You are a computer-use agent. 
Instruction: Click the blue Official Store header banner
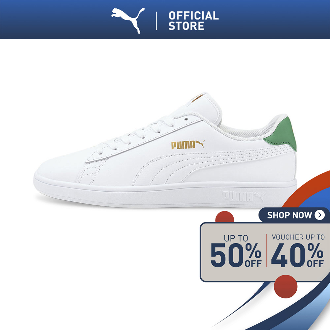coord(165,19)
